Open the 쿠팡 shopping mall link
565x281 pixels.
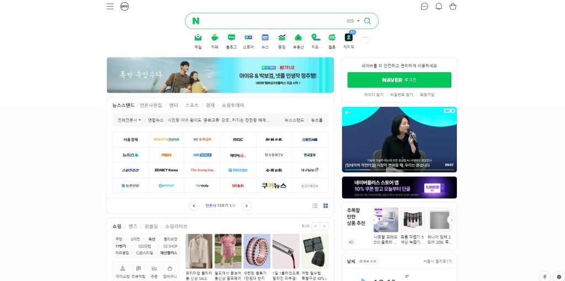click(119, 239)
